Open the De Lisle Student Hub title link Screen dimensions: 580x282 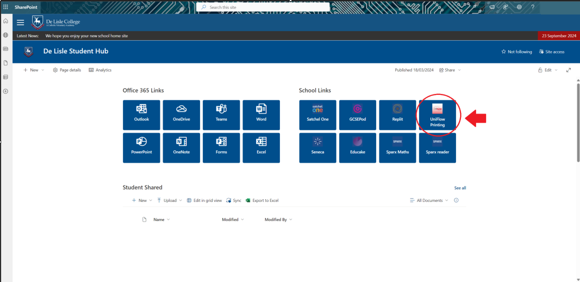click(76, 51)
